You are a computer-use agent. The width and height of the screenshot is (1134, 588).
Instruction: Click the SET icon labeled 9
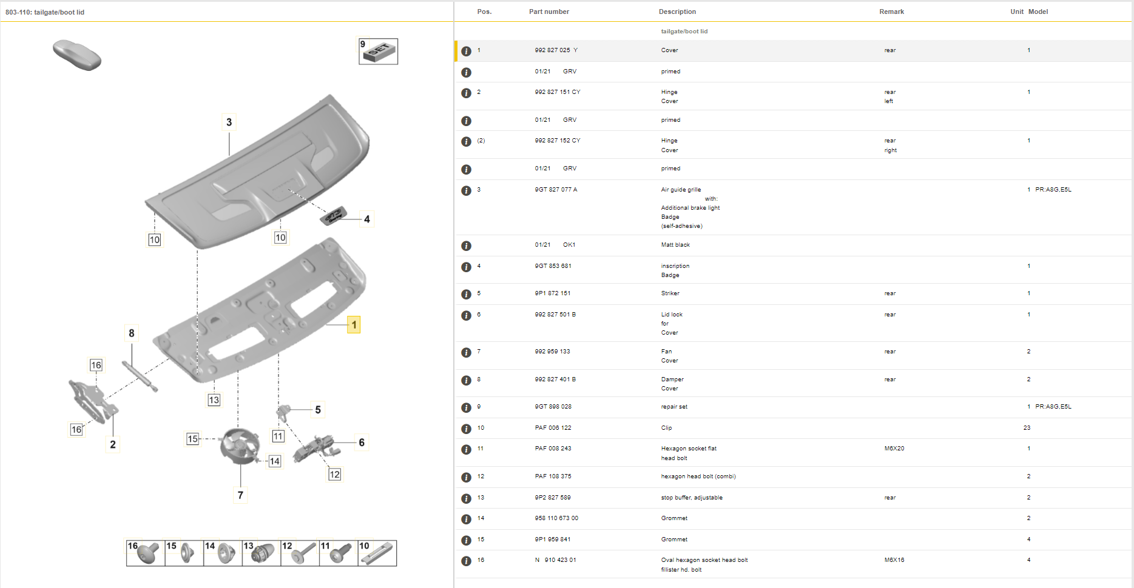pos(378,52)
